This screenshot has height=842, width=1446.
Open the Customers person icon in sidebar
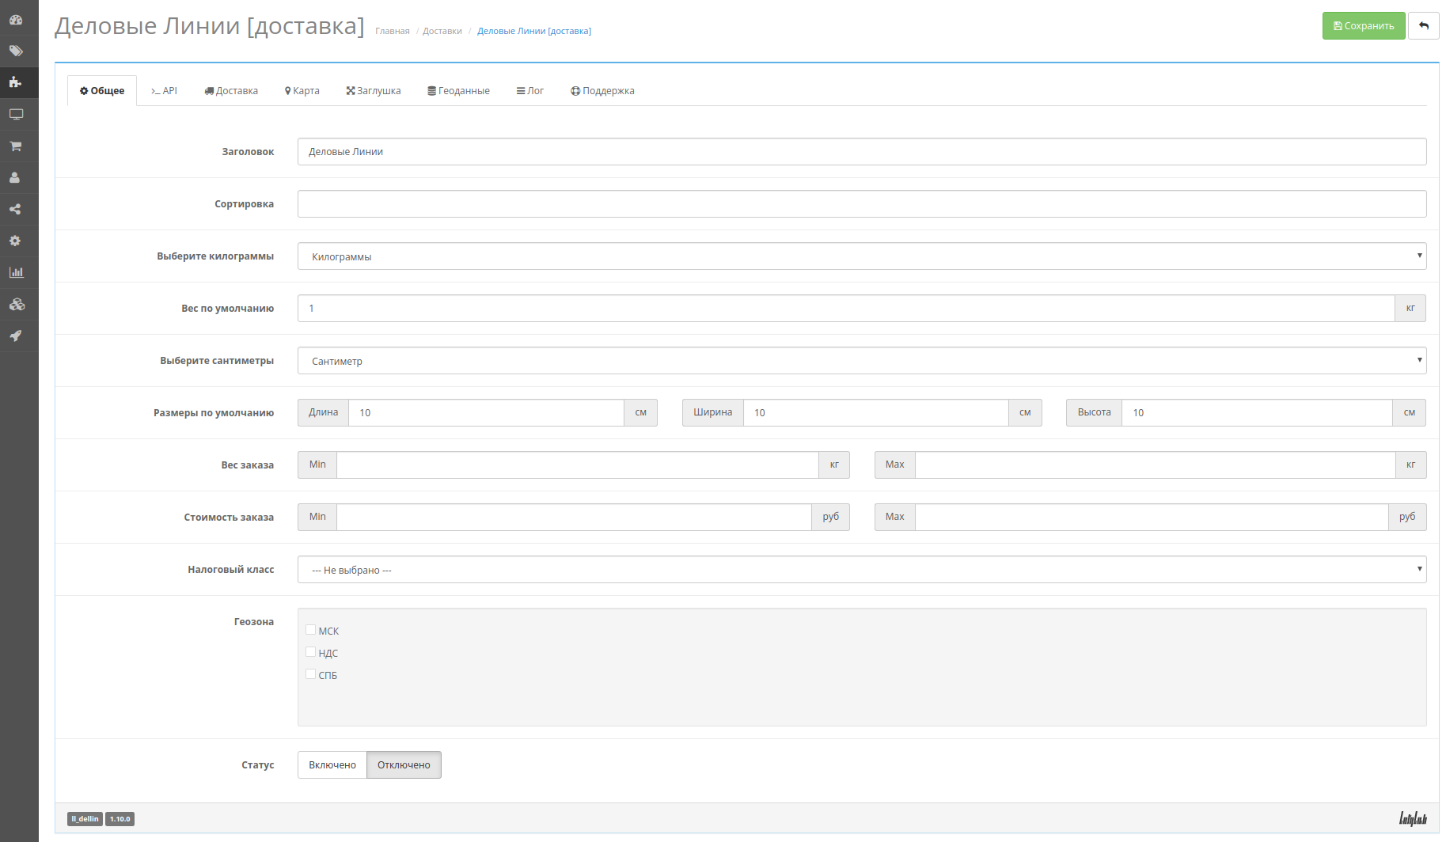pos(16,177)
